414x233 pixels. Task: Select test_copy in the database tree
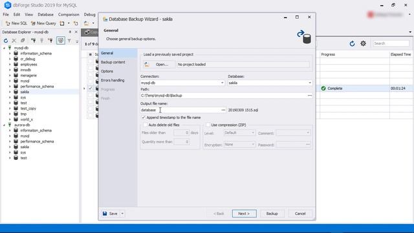point(28,108)
